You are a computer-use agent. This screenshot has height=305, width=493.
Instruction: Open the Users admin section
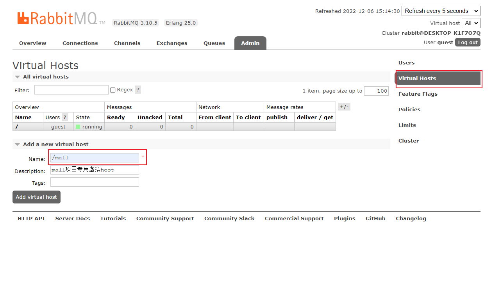406,63
